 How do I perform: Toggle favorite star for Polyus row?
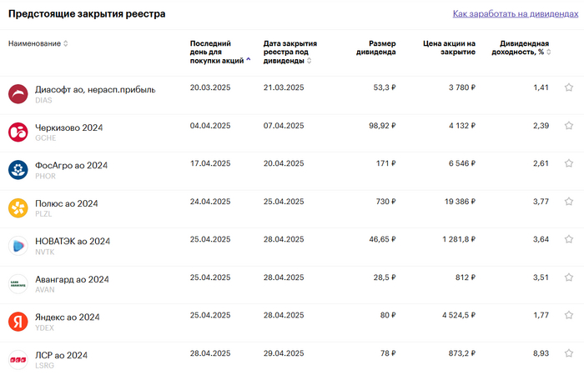pos(569,202)
